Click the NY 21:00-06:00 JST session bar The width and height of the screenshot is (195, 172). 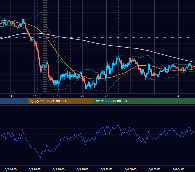144,101
